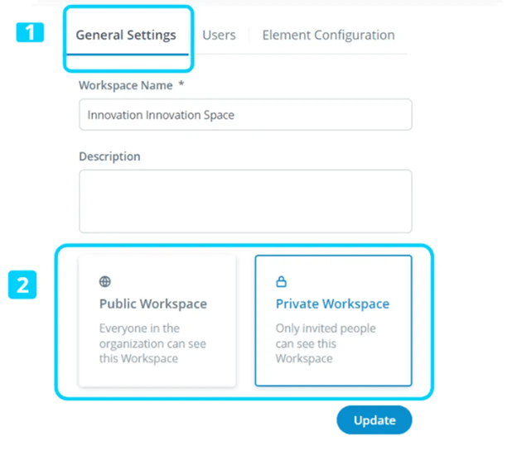
Task: Click the Workspace Name label
Action: tap(125, 85)
